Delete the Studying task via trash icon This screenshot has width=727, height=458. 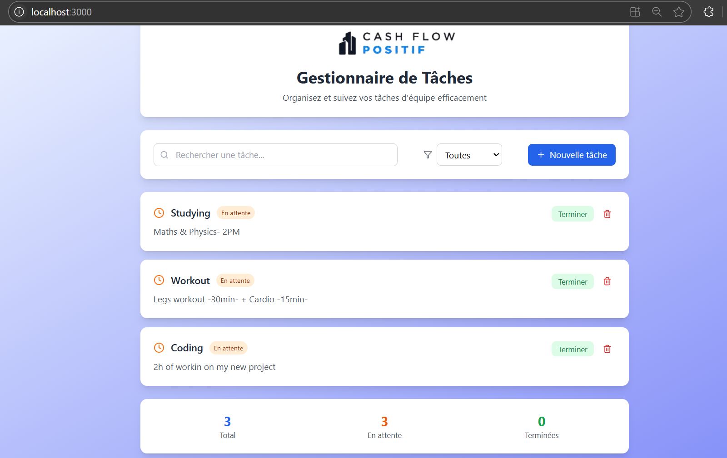pyautogui.click(x=607, y=214)
